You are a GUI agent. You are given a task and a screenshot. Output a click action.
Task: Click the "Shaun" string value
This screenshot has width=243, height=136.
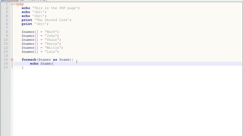[x=52, y=40]
